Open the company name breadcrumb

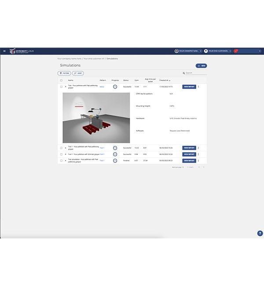pyautogui.click(x=69, y=59)
